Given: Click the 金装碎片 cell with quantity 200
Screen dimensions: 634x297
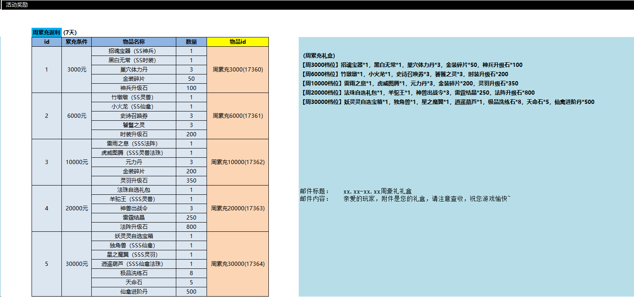Looking at the screenshot, I should [134, 171].
